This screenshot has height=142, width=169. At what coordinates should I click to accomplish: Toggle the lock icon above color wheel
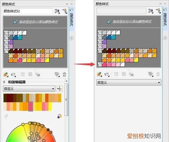[59, 116]
